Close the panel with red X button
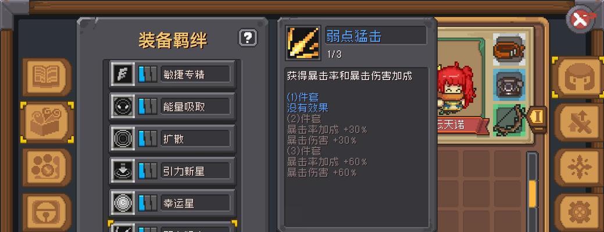The height and width of the screenshot is (232, 604). tap(581, 20)
